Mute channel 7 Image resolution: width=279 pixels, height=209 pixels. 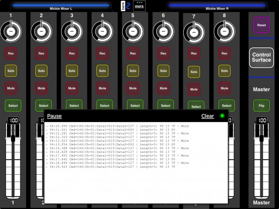coord(194,89)
